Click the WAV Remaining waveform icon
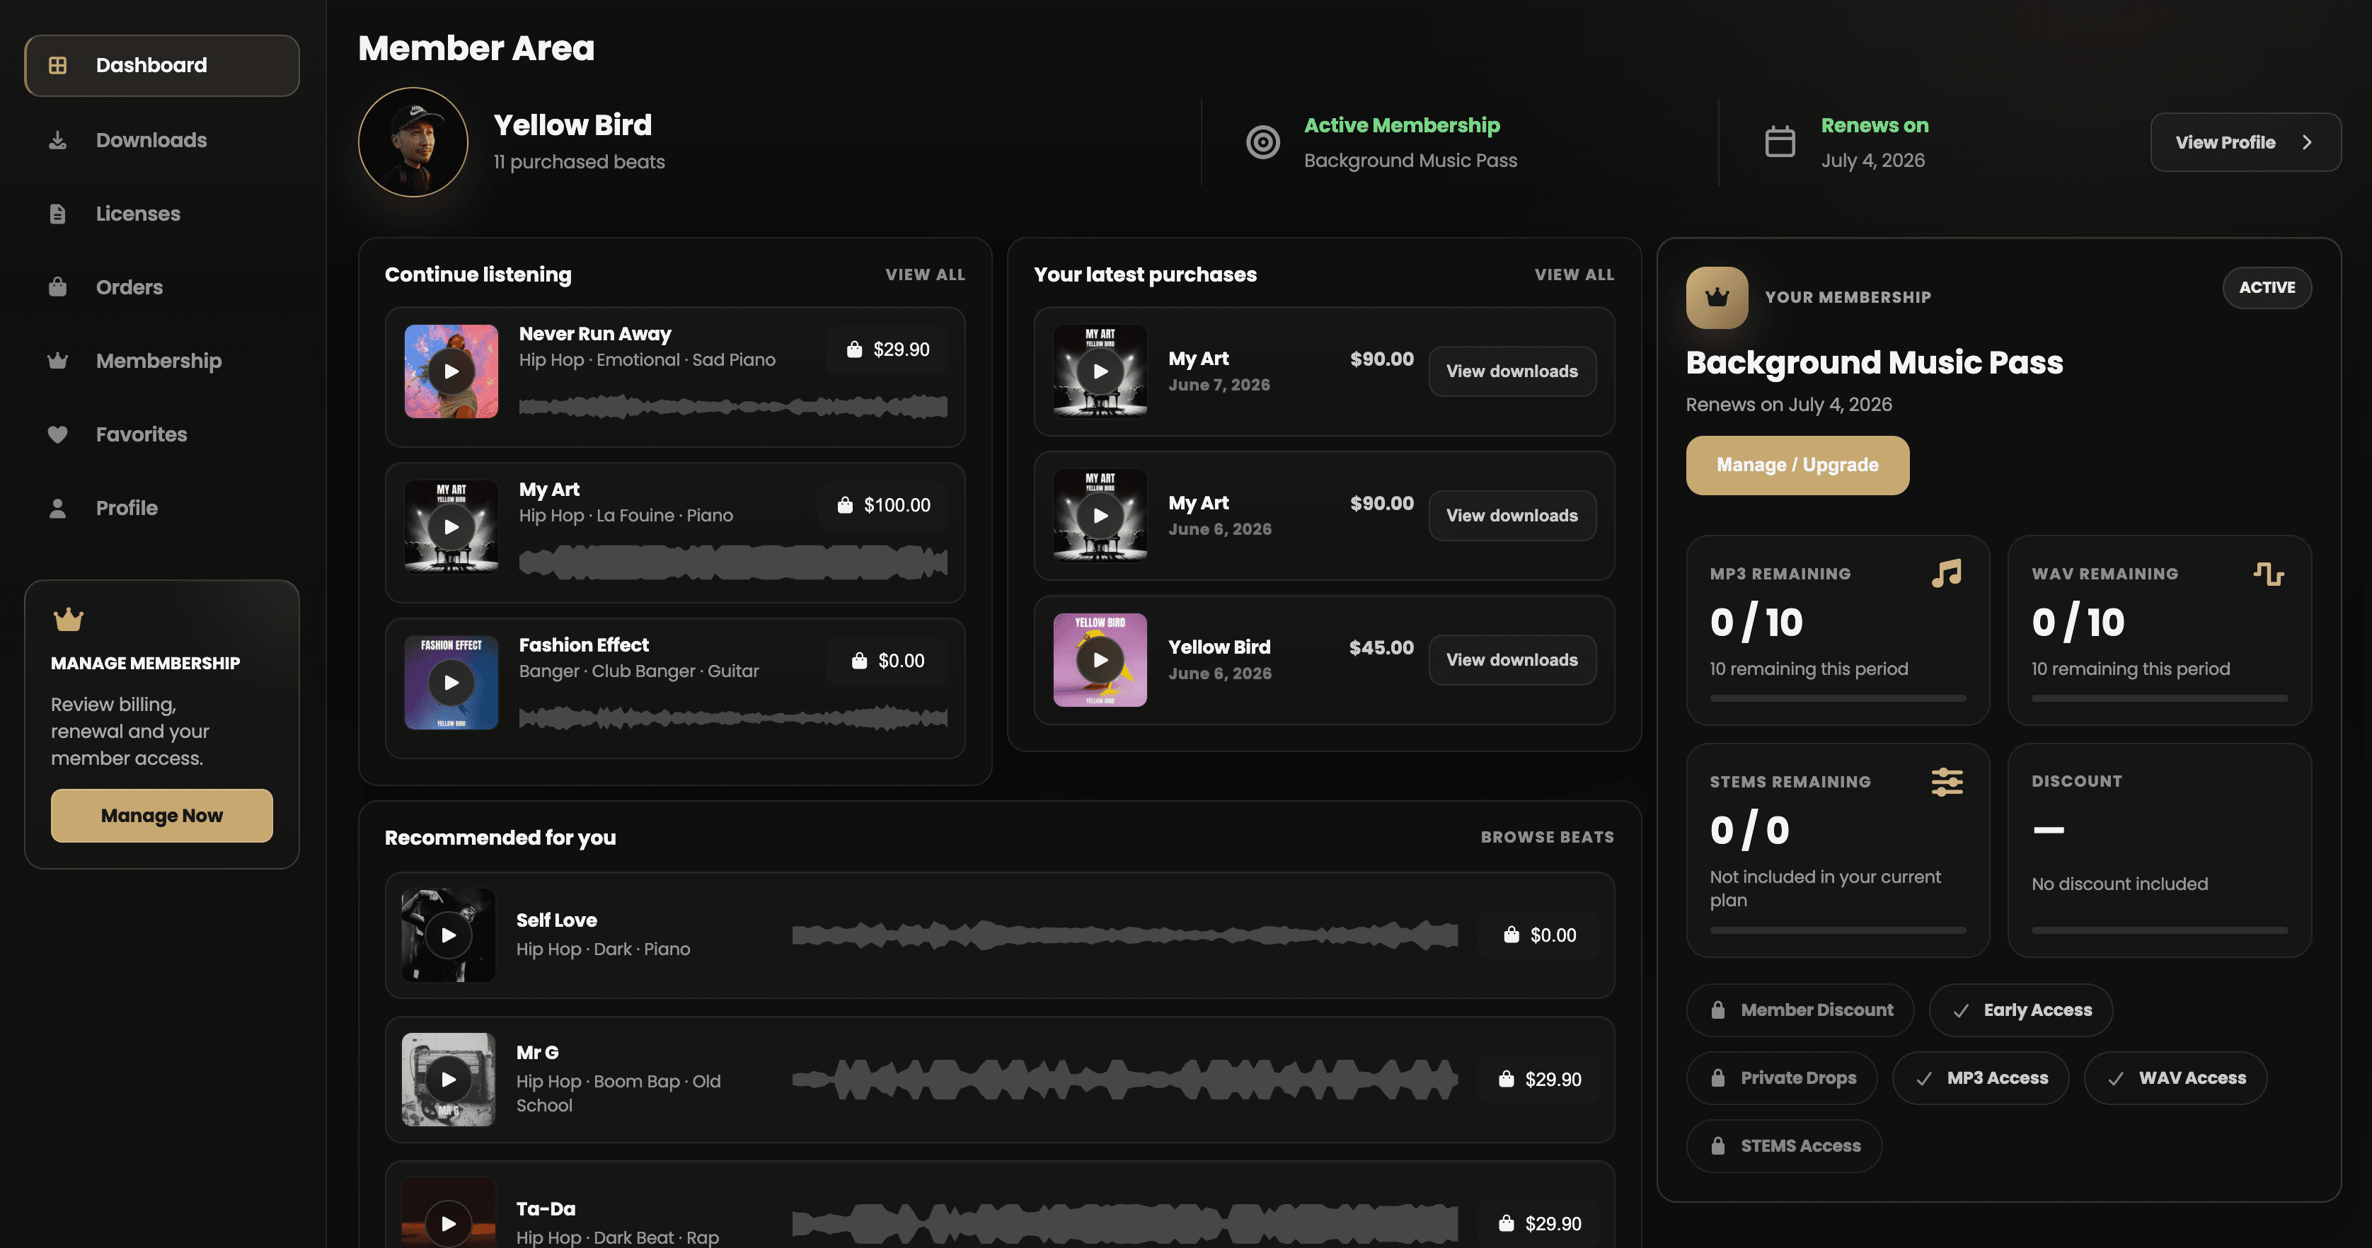The image size is (2372, 1248). [2268, 574]
